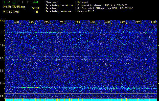Click the 2355 time marker
The image size is (159, 101).
tap(77, 22)
